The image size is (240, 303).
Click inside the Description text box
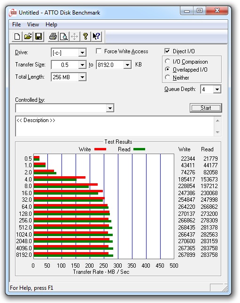[x=115, y=126]
